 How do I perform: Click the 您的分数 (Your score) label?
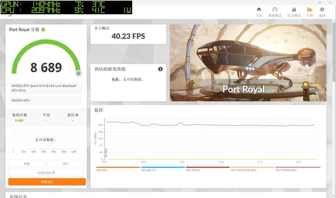(x=20, y=115)
